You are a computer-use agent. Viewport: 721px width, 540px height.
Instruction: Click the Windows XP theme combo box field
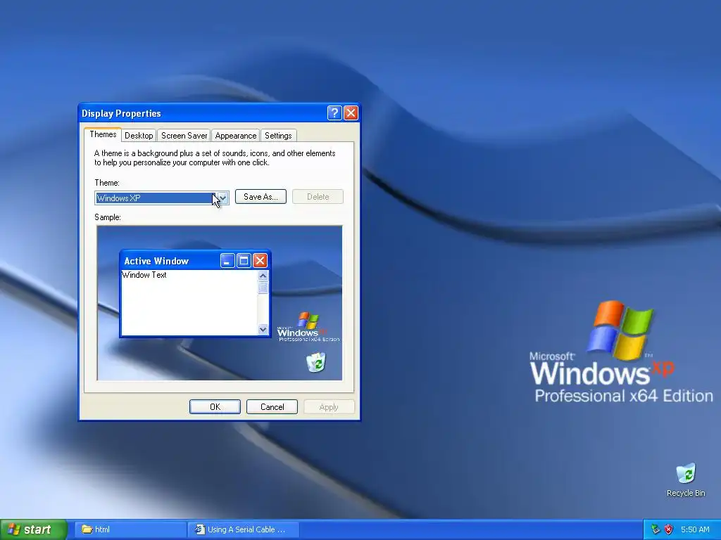162,198
